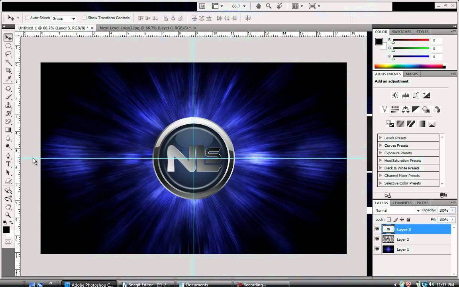Select the Hand tool in toolbox
Viewport: 459px width, 287px height.
coord(8,207)
